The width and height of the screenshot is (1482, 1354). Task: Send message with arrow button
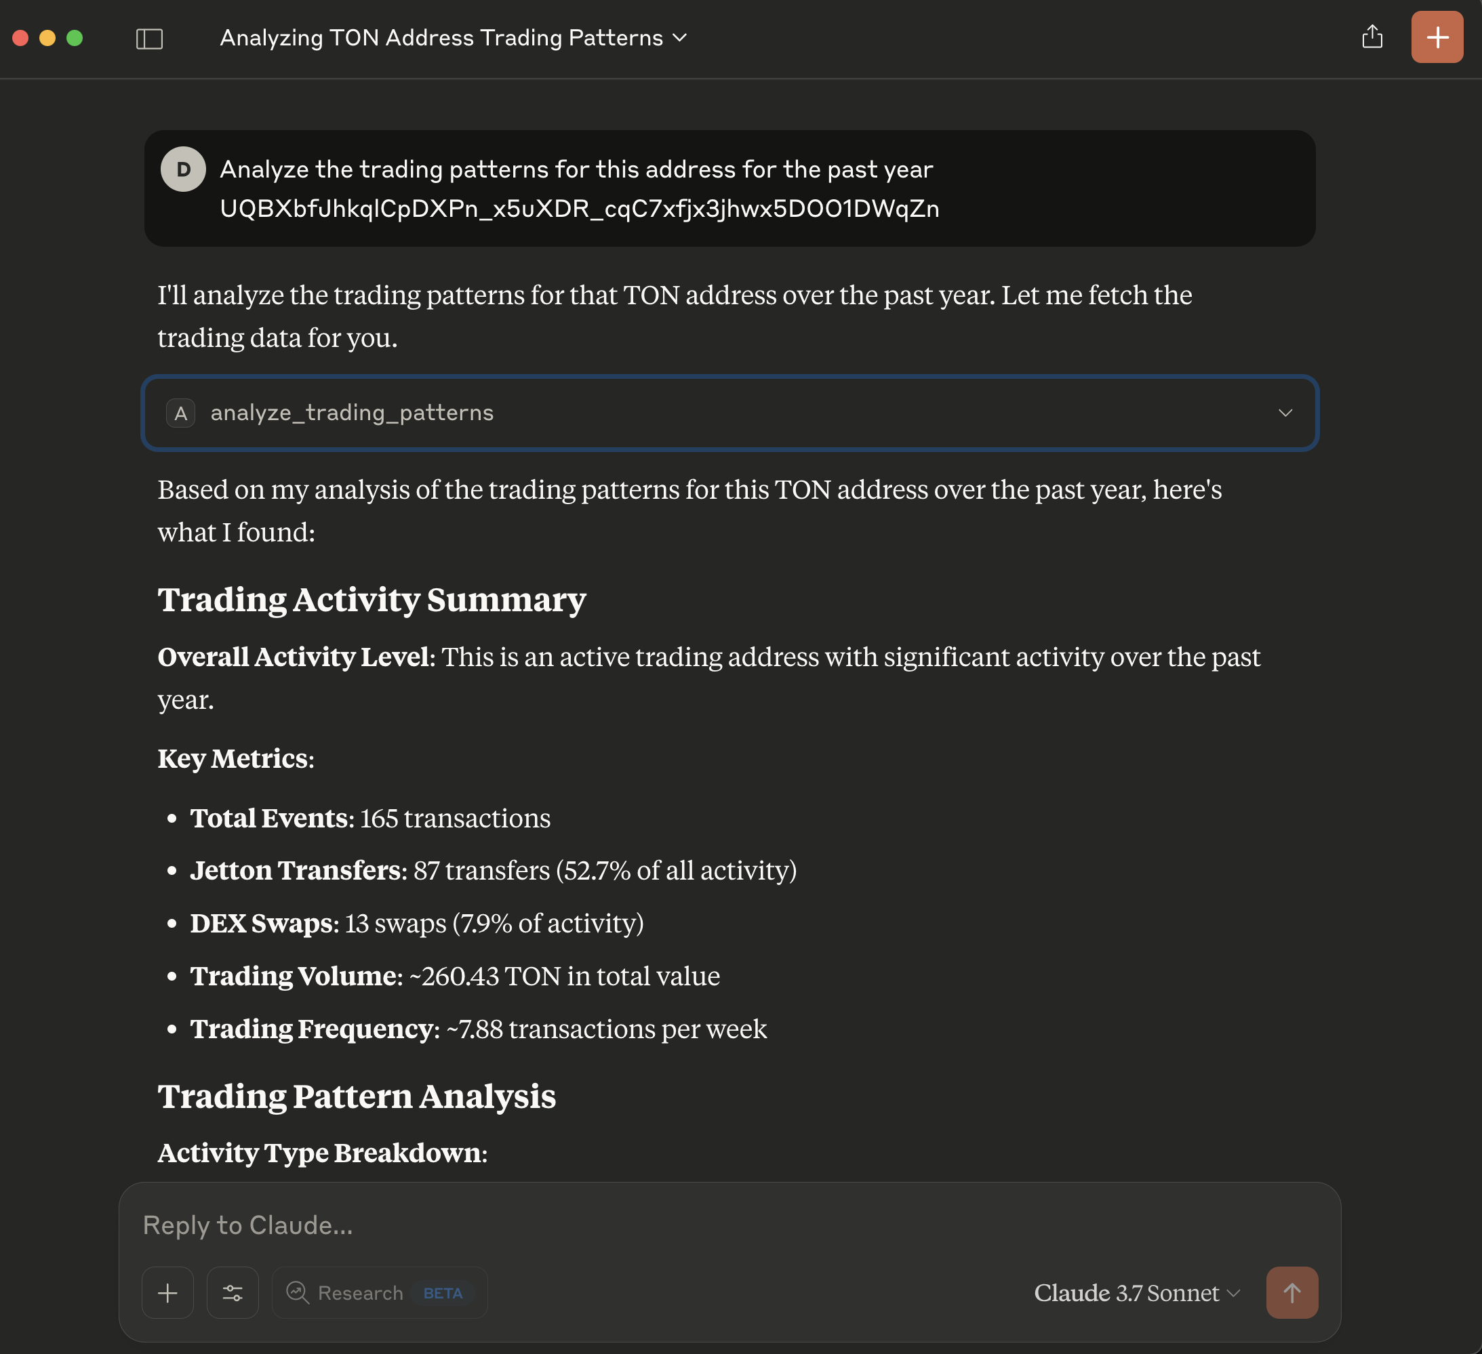(x=1291, y=1292)
